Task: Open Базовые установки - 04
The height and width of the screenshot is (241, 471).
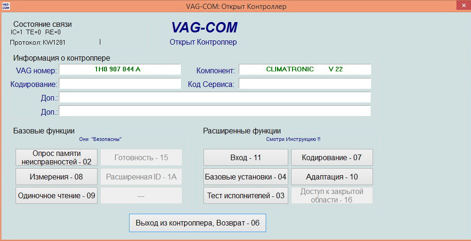Action: click(x=246, y=177)
